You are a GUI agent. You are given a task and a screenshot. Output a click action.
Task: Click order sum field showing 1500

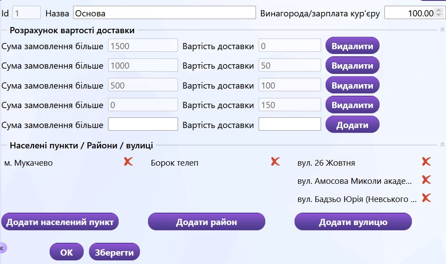143,46
